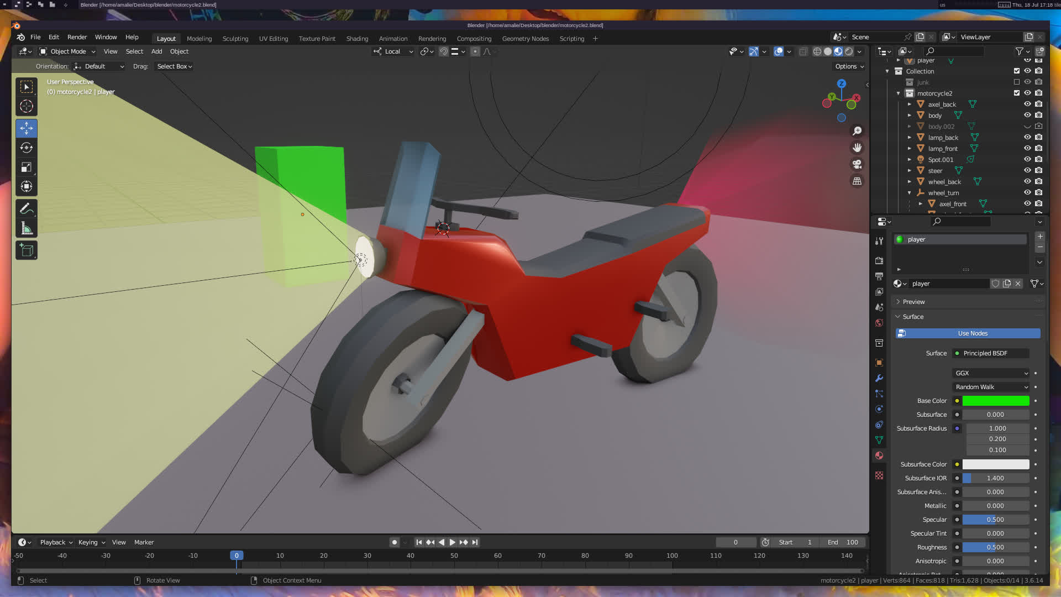Hide lamp_front in the outliner
The width and height of the screenshot is (1061, 597).
(x=1027, y=148)
